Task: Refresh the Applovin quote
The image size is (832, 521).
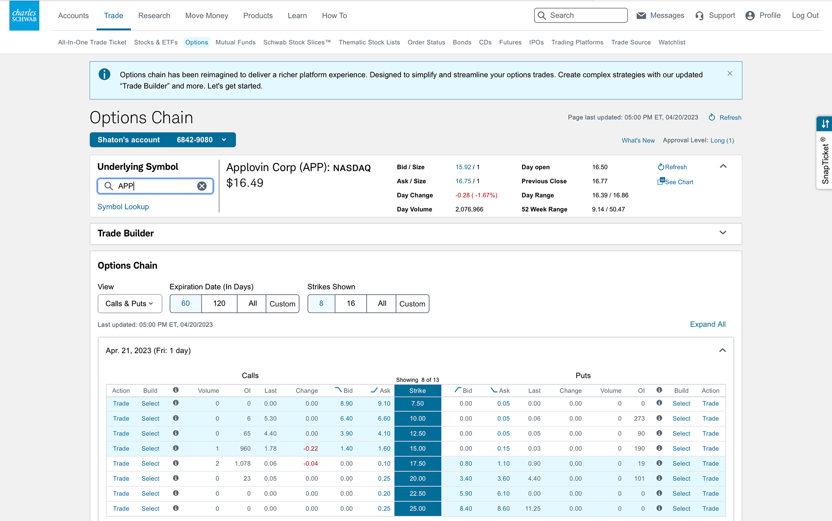Action: (672, 167)
